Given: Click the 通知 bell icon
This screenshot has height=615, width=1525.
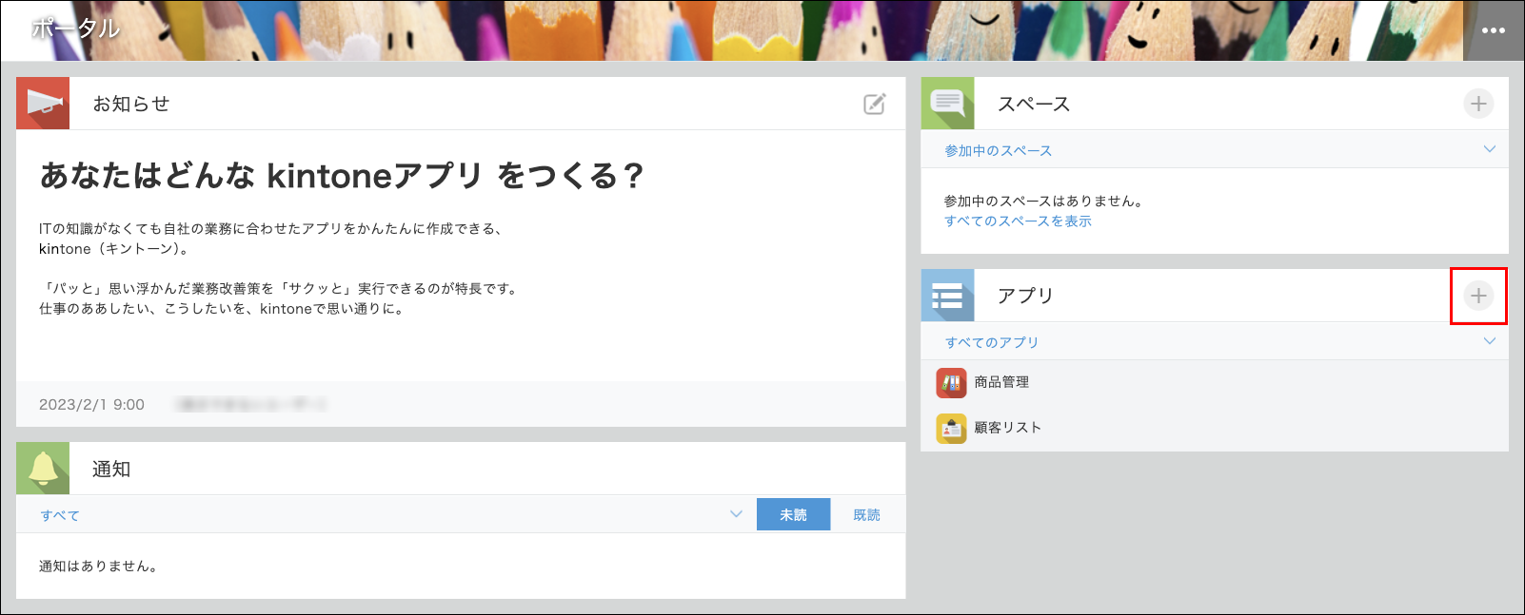Looking at the screenshot, I should (43, 469).
